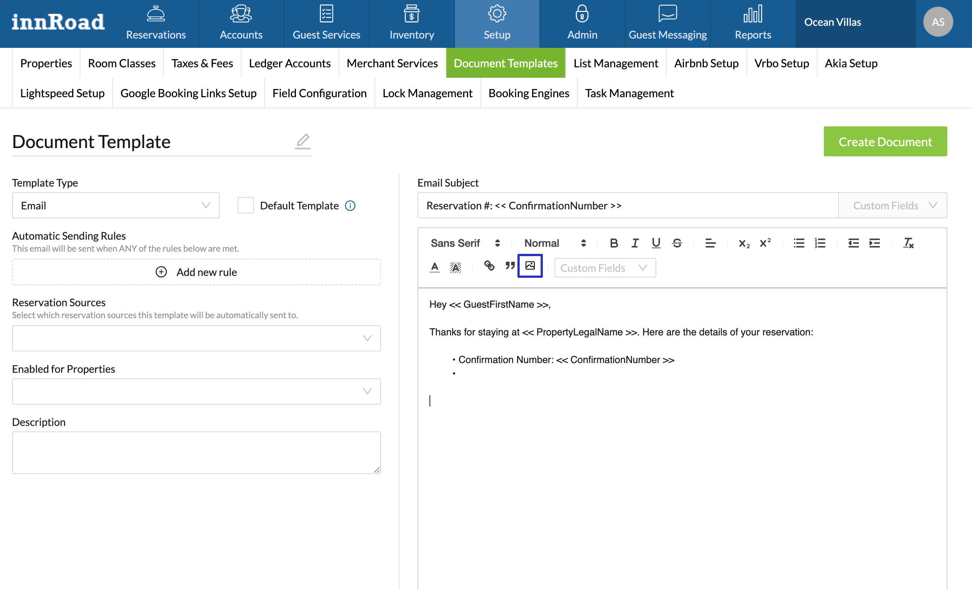
Task: Click the Create Document button
Action: point(885,141)
